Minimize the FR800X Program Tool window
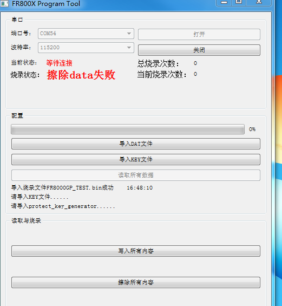282x306 pixels. coord(224,3)
